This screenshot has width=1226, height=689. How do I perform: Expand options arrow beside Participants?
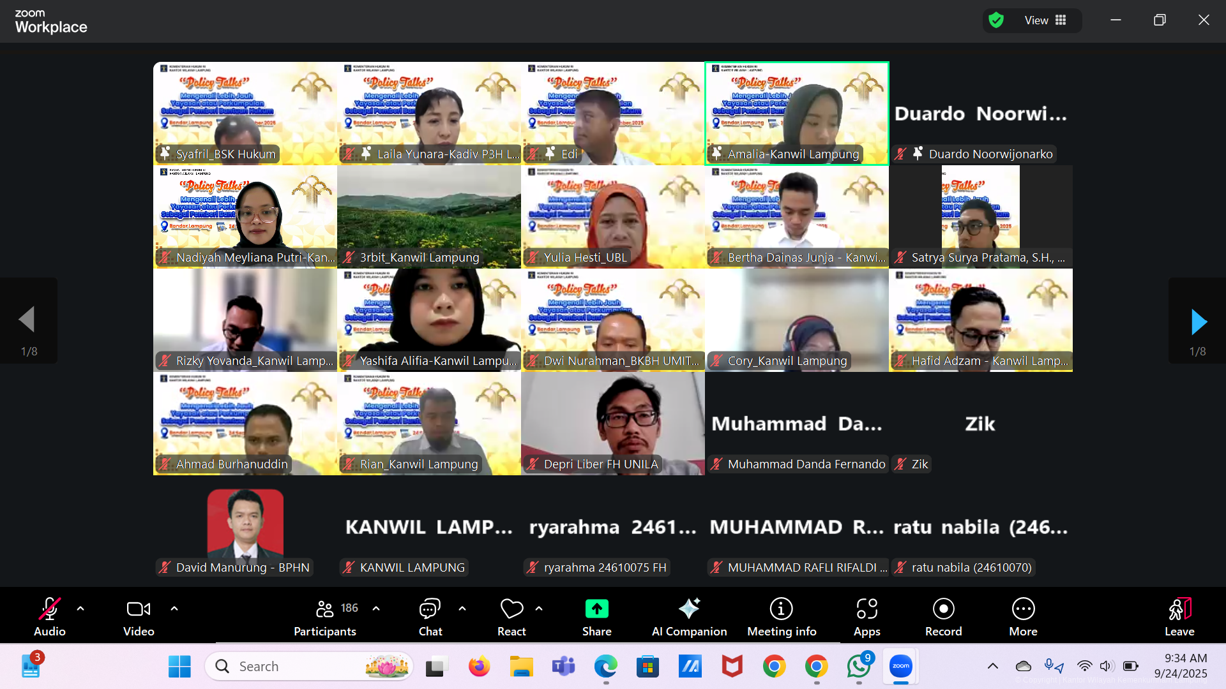[376, 609]
